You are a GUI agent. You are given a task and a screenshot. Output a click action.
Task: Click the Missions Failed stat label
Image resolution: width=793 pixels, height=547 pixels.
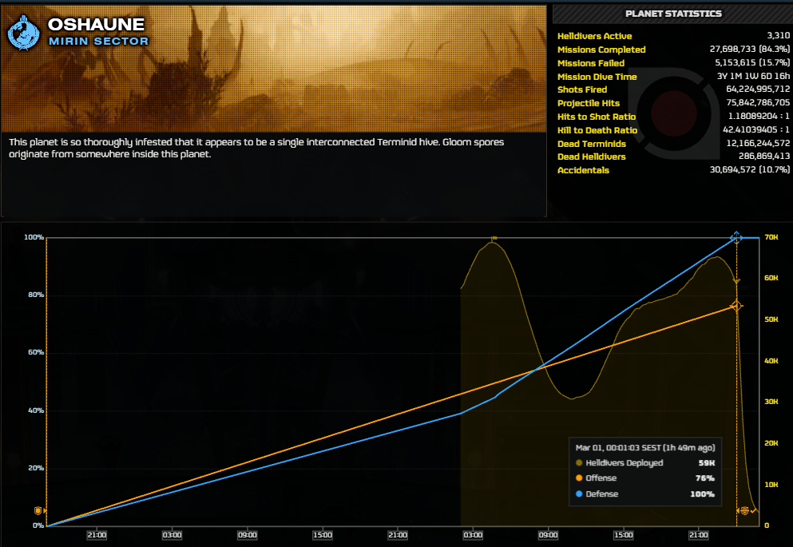tap(591, 63)
